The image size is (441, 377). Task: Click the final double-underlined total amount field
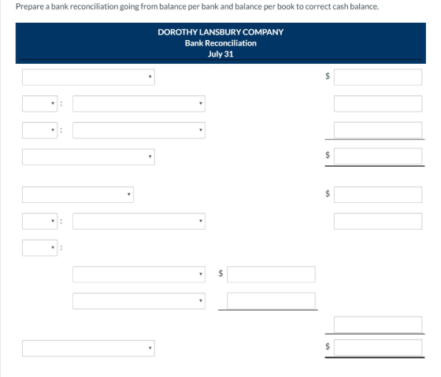pyautogui.click(x=378, y=347)
